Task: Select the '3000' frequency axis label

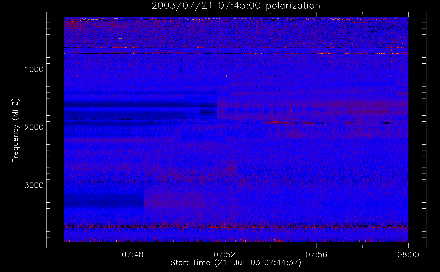Action: [x=34, y=185]
